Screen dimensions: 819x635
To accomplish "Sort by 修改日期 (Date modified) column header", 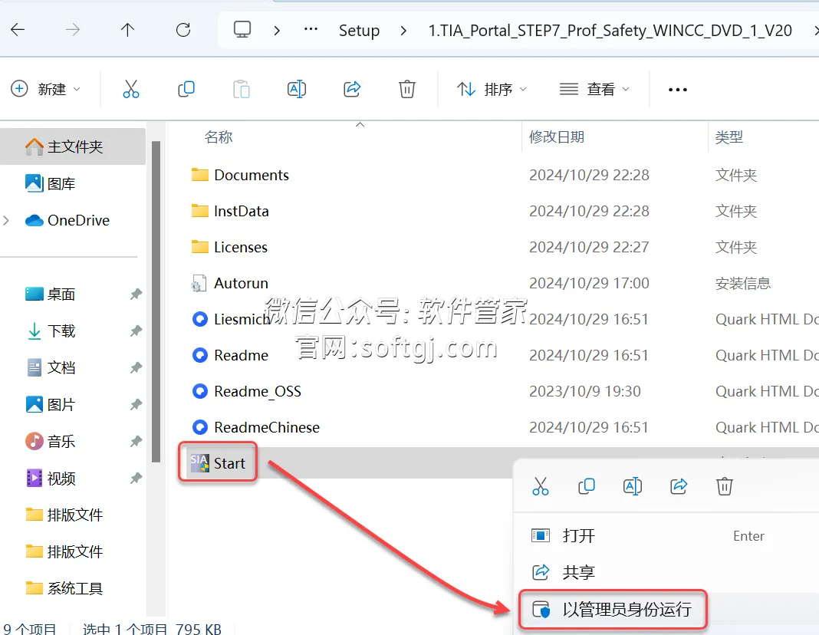I will point(557,137).
